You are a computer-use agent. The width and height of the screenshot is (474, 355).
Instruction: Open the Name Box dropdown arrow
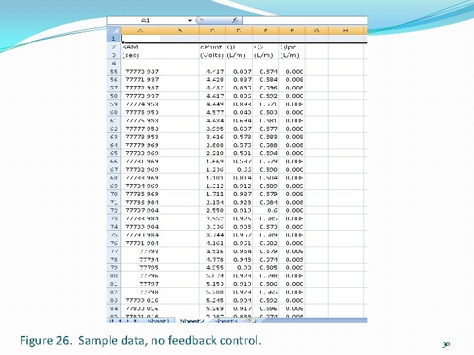pyautogui.click(x=190, y=20)
